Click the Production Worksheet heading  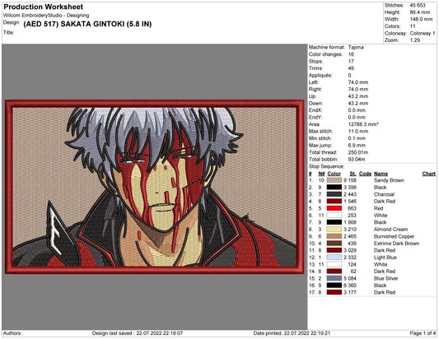click(x=43, y=7)
